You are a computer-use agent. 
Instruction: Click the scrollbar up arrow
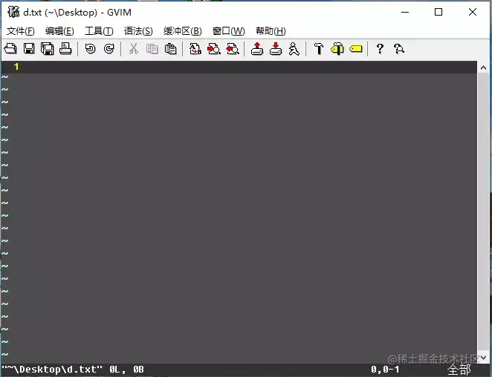tap(483, 68)
